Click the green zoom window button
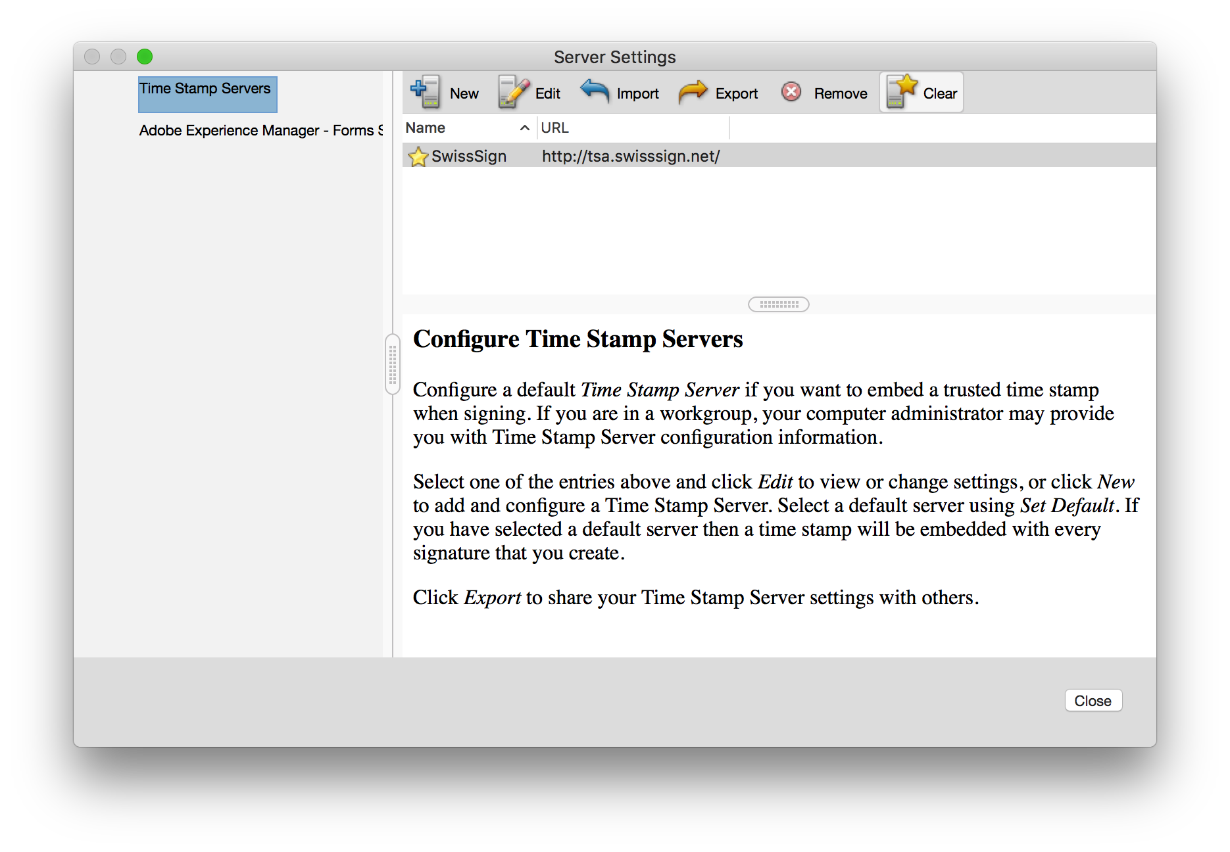This screenshot has height=852, width=1230. click(x=145, y=57)
